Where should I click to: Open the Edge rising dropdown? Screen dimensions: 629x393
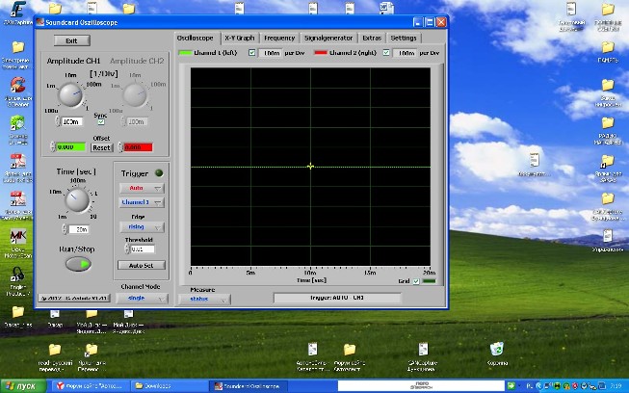[x=142, y=227]
